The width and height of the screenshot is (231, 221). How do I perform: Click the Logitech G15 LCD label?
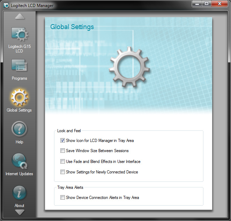[20, 49]
